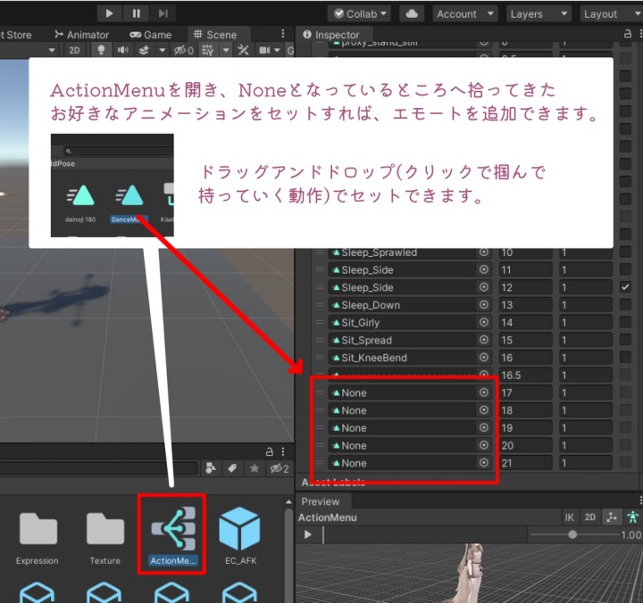Toggle the scene grid icon
643x603 pixels.
[207, 50]
